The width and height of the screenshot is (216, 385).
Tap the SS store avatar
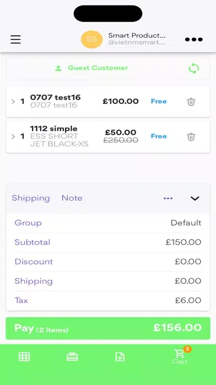point(91,39)
